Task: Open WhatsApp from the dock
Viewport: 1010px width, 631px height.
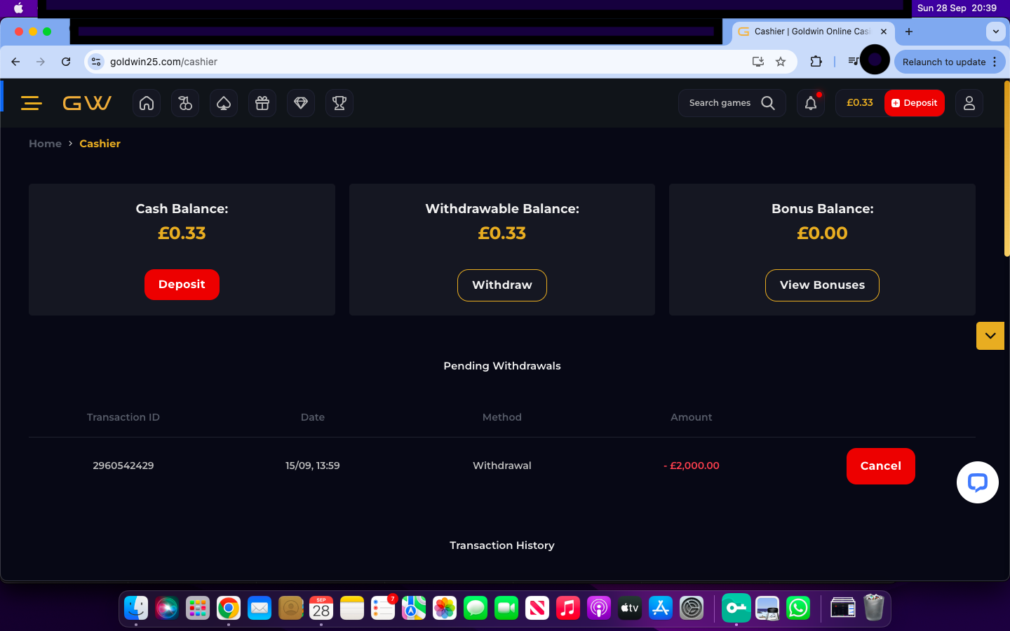Action: point(798,608)
